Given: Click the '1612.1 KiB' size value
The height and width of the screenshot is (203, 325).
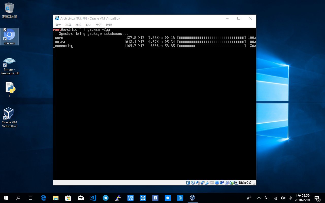Looking at the screenshot, I should coord(134,42).
